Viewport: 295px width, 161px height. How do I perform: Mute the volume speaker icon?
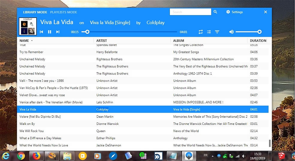point(232,32)
